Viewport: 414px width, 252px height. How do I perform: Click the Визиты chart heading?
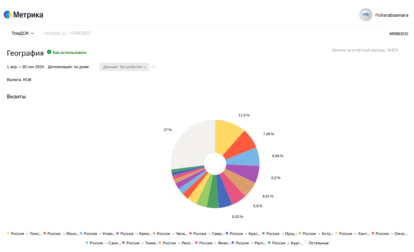[16, 97]
